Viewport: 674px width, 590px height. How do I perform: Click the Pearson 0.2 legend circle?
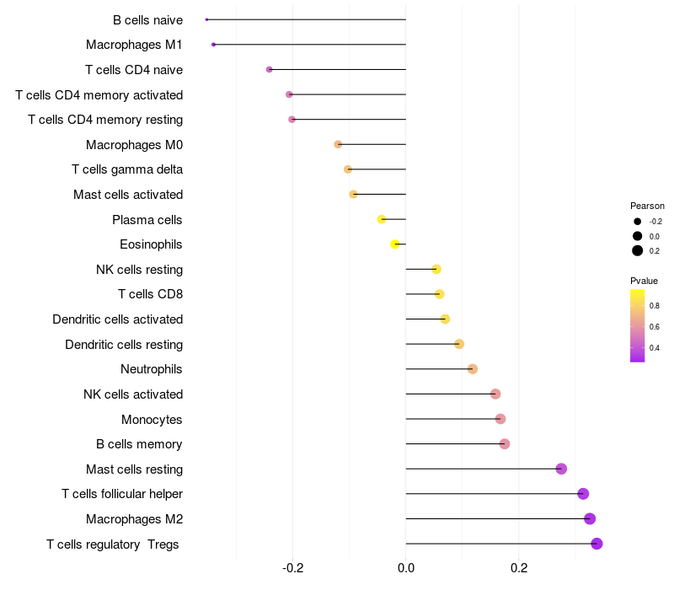coord(638,250)
